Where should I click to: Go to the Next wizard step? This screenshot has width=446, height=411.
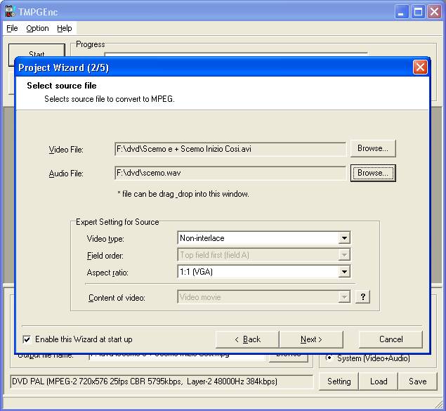pyautogui.click(x=311, y=339)
